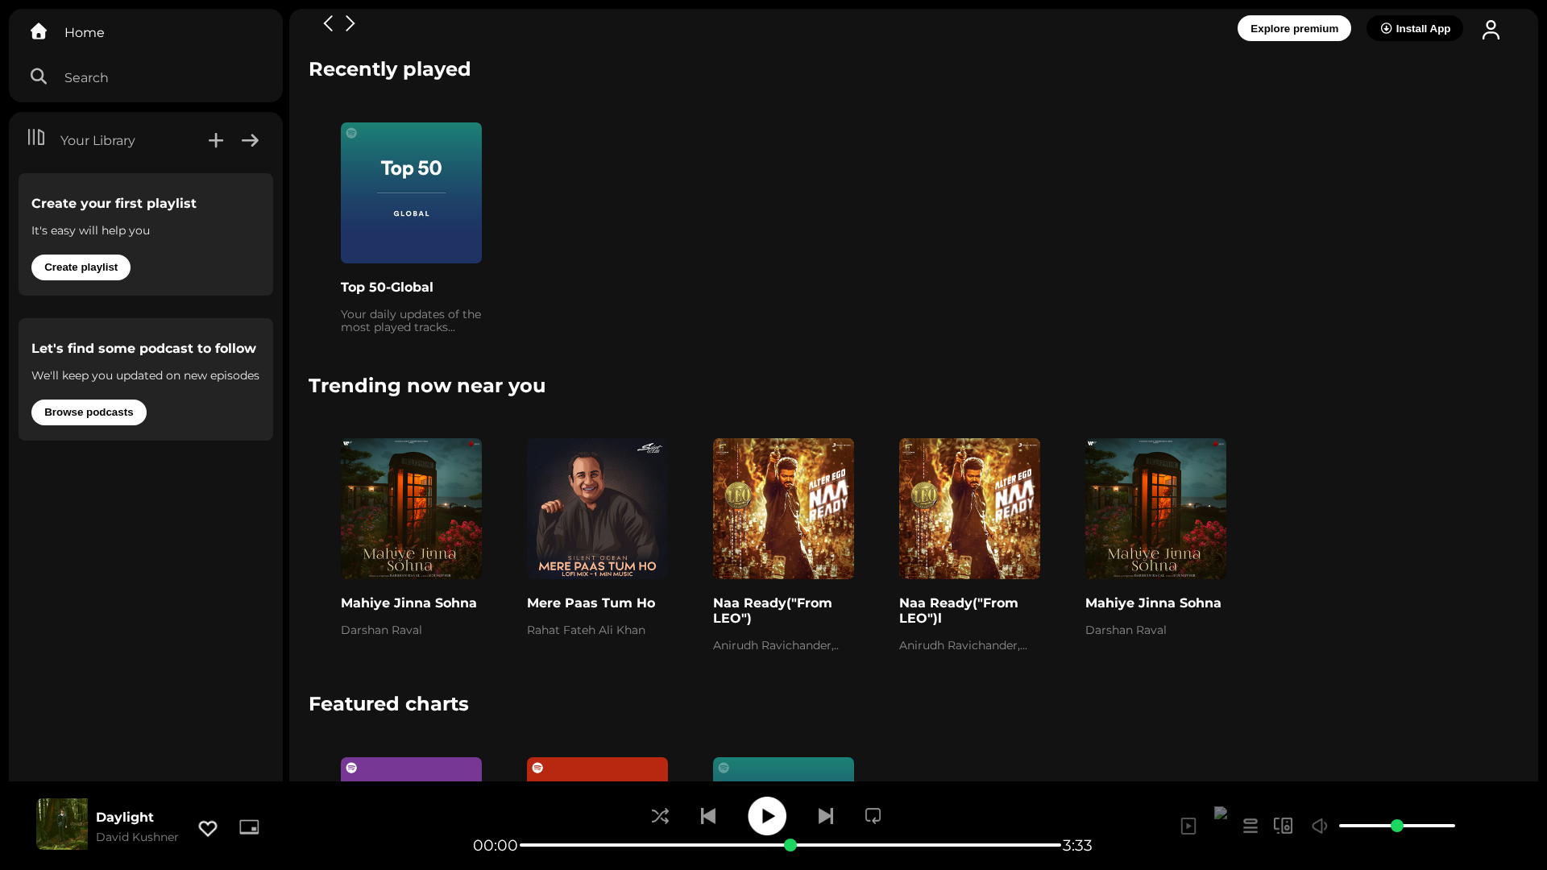Click the Your Library stacked-books icon
Image resolution: width=1547 pixels, height=870 pixels.
click(36, 138)
